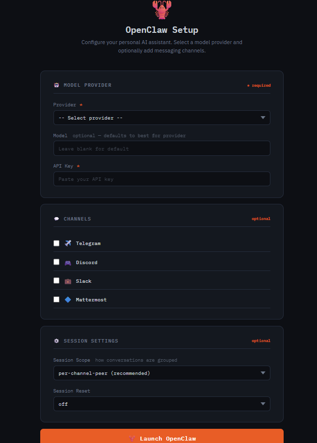
Task: Click the Model input field
Action: 161,148
